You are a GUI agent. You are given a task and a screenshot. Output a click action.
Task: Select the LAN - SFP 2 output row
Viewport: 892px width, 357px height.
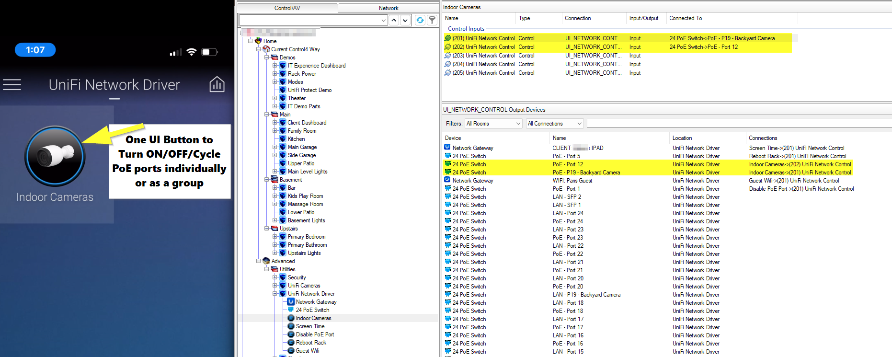(x=649, y=197)
